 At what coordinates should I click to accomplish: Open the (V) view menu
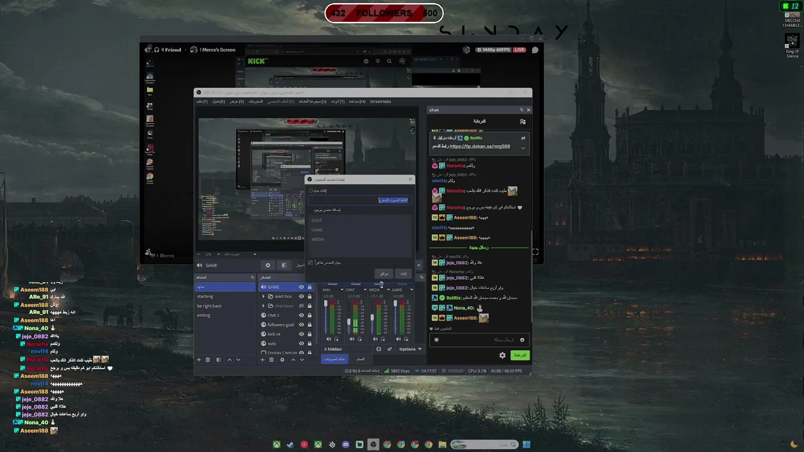click(x=237, y=101)
